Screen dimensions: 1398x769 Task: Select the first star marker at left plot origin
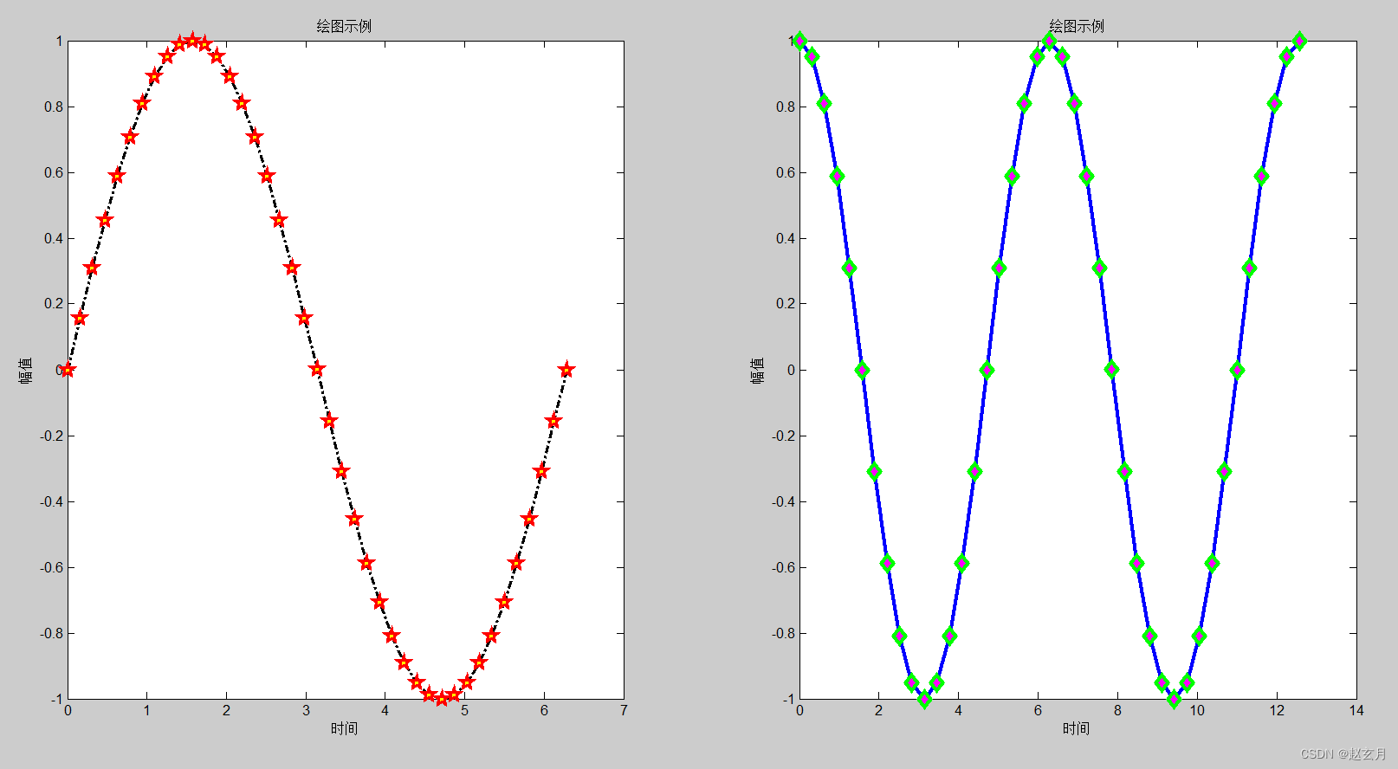pyautogui.click(x=68, y=370)
